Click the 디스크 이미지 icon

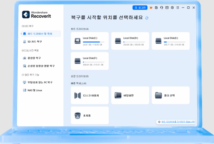[x=77, y=96]
